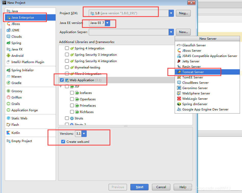Select the Griffon project icon
242x193 pixels.
(x=8, y=98)
